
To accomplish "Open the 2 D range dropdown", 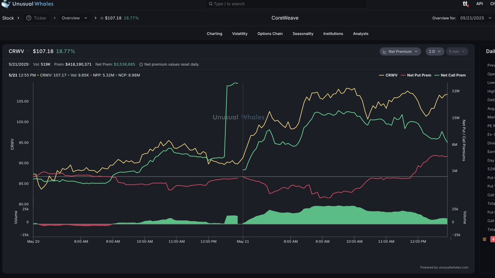I will (x=435, y=51).
